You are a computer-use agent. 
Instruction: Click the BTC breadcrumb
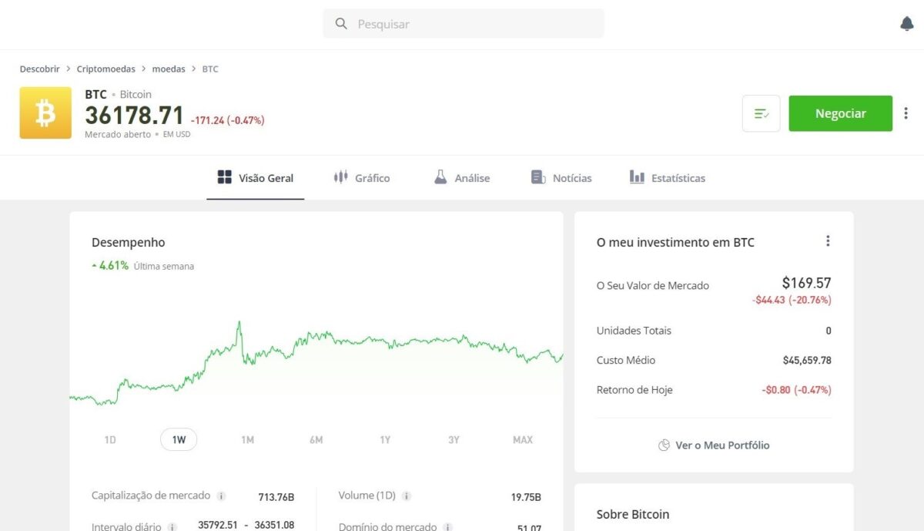210,69
